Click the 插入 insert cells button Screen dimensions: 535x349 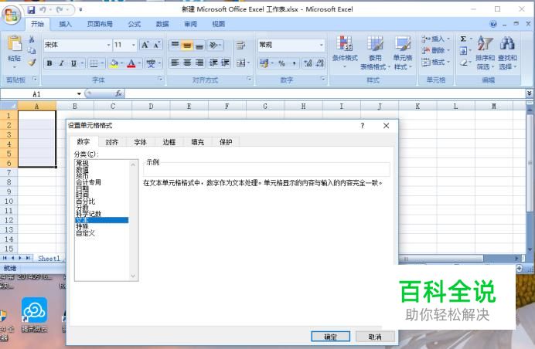[434, 39]
